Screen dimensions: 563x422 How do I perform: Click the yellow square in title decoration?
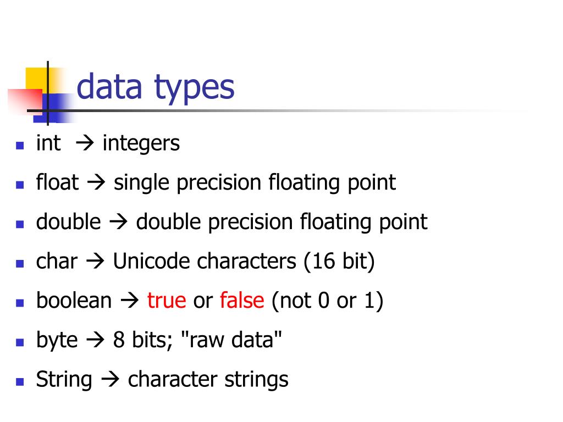click(38, 80)
